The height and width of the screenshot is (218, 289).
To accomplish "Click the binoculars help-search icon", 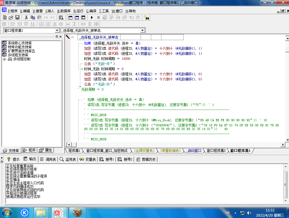I will coord(147,18).
